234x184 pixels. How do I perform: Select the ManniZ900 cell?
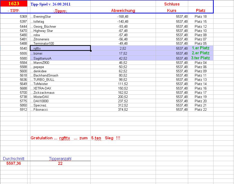click(x=60, y=63)
